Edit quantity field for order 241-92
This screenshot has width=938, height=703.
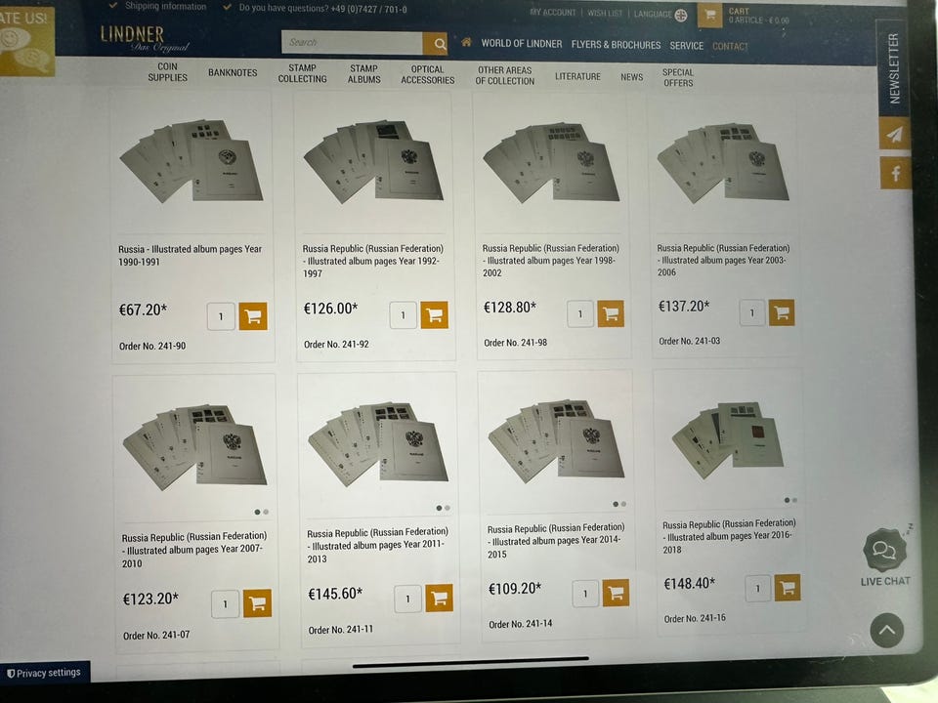[404, 315]
